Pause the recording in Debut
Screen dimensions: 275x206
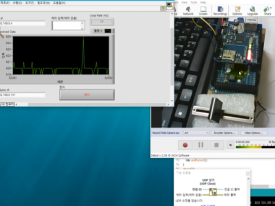point(201,145)
